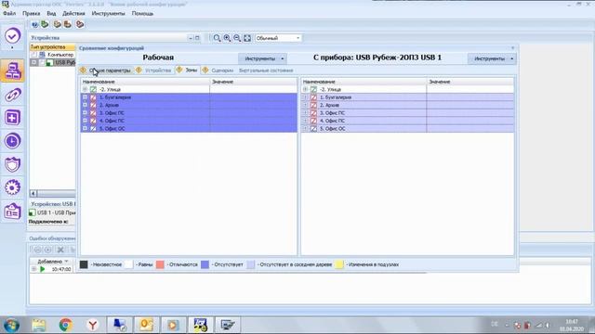Toggle checkbox of '-2. Улица' in device tree
Viewport: 595px width, 334px height.
click(x=314, y=90)
